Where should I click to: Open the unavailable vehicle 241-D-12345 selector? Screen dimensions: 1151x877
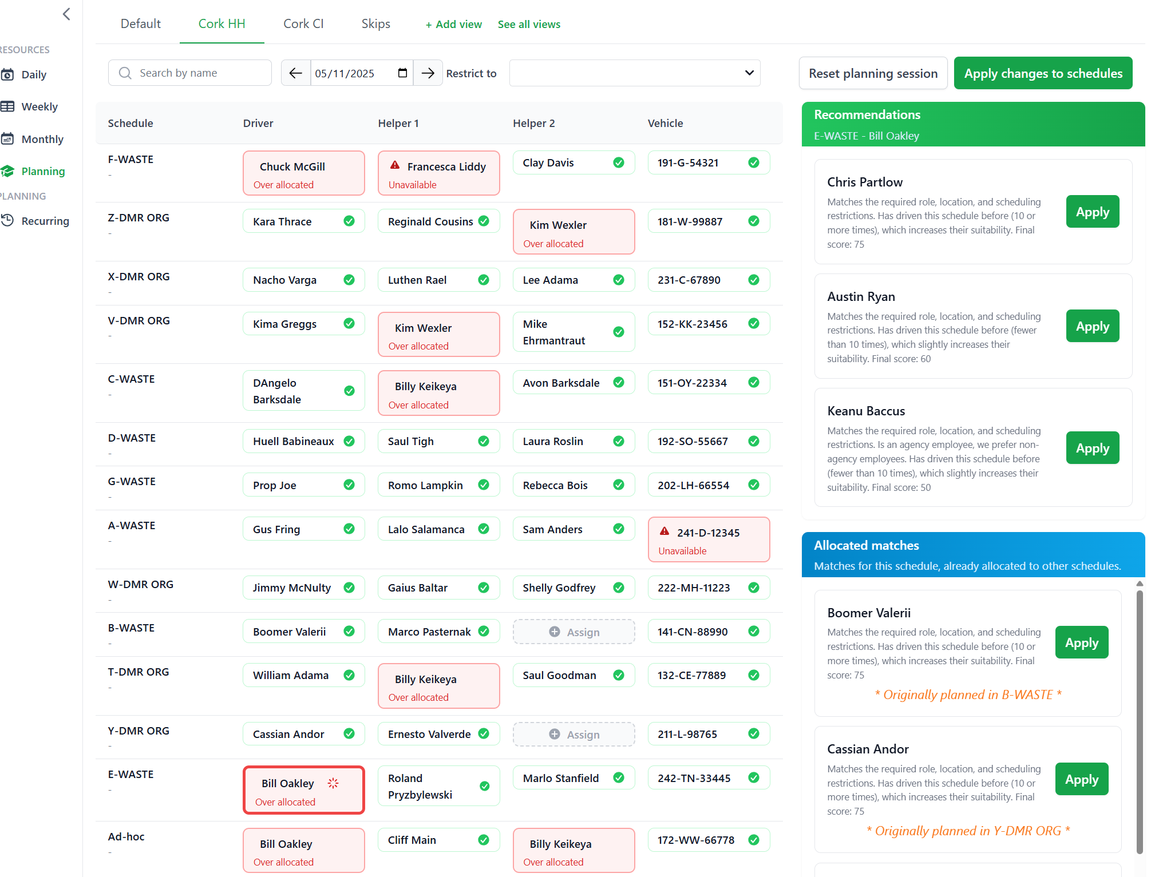coord(708,539)
